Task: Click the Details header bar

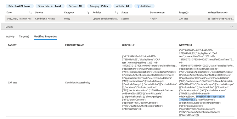Action: pyautogui.click(x=118, y=27)
